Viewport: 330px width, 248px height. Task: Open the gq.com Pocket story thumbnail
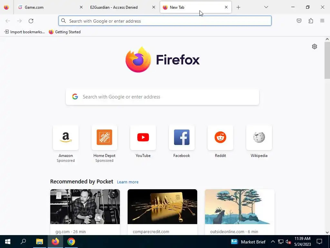85,207
